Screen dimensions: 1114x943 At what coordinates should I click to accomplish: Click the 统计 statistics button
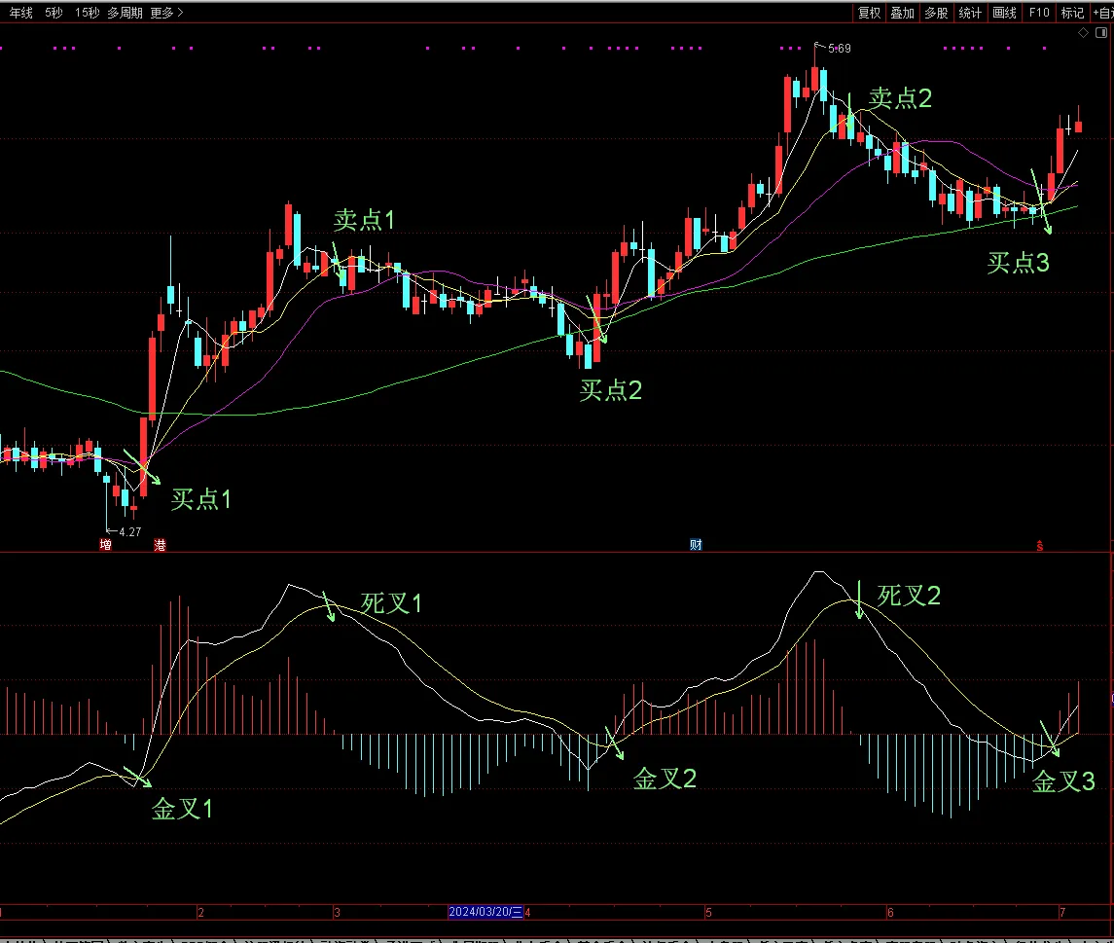click(x=970, y=13)
